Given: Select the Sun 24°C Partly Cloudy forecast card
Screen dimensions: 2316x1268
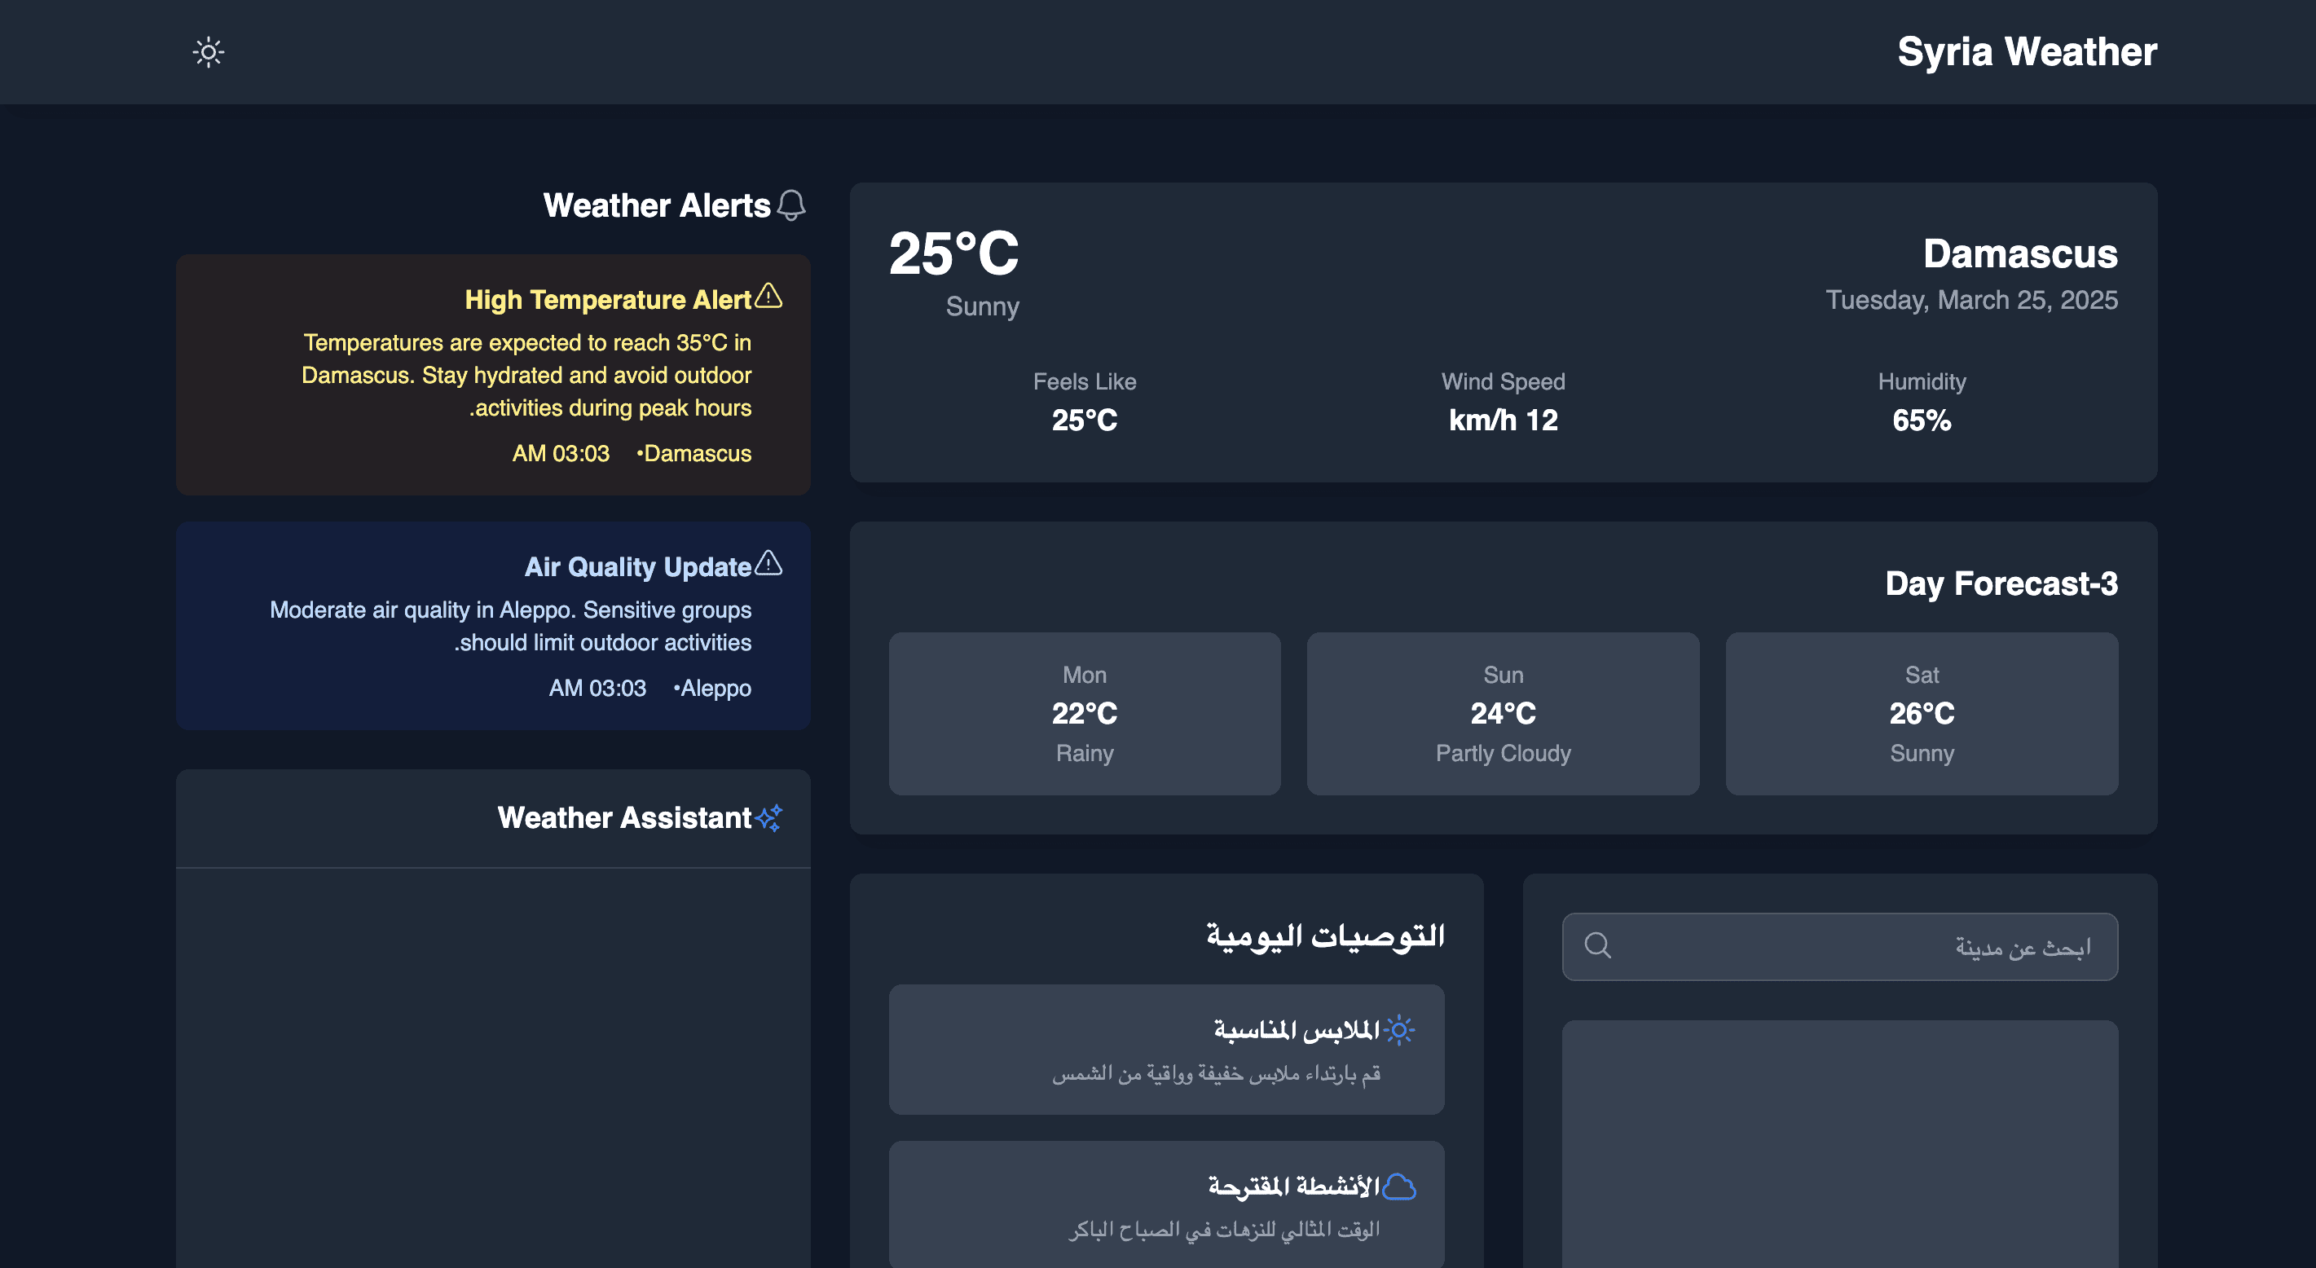Looking at the screenshot, I should pyautogui.click(x=1503, y=713).
